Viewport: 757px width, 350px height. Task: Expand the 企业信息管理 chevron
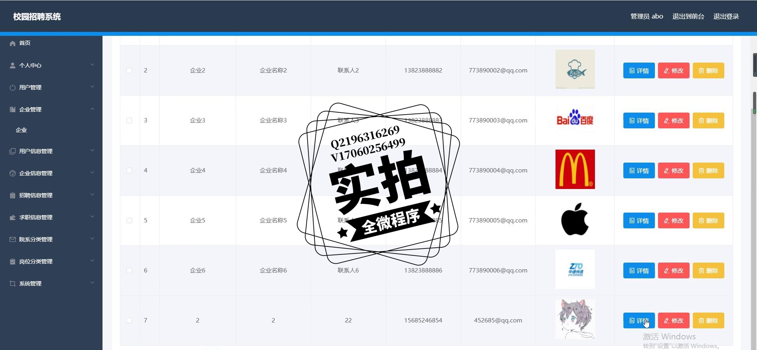pyautogui.click(x=92, y=172)
